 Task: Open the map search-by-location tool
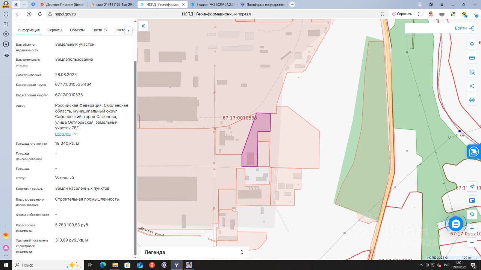pyautogui.click(x=472, y=214)
